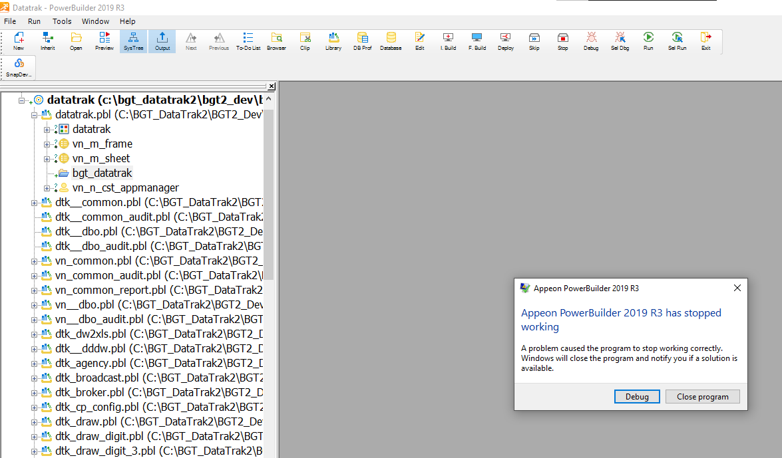This screenshot has height=458, width=782.
Task: Select the bgt_datatrak tree item
Action: (x=102, y=173)
